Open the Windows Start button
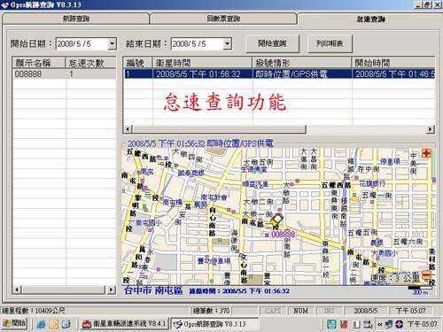 coord(14,324)
